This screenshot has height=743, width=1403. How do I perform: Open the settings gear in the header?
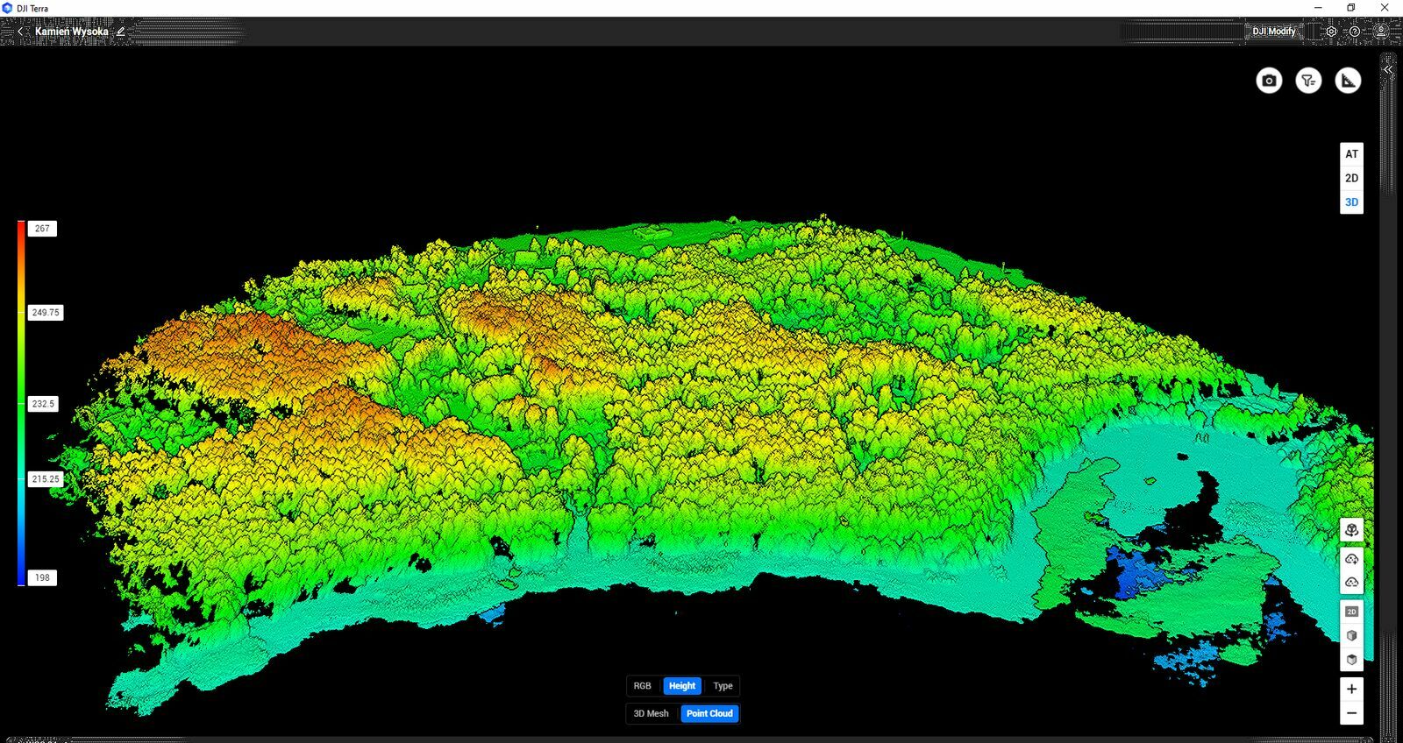[1331, 32]
